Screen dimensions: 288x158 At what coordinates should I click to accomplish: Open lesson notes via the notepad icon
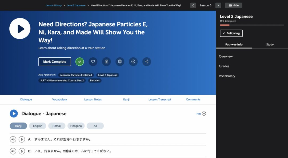[106, 62]
